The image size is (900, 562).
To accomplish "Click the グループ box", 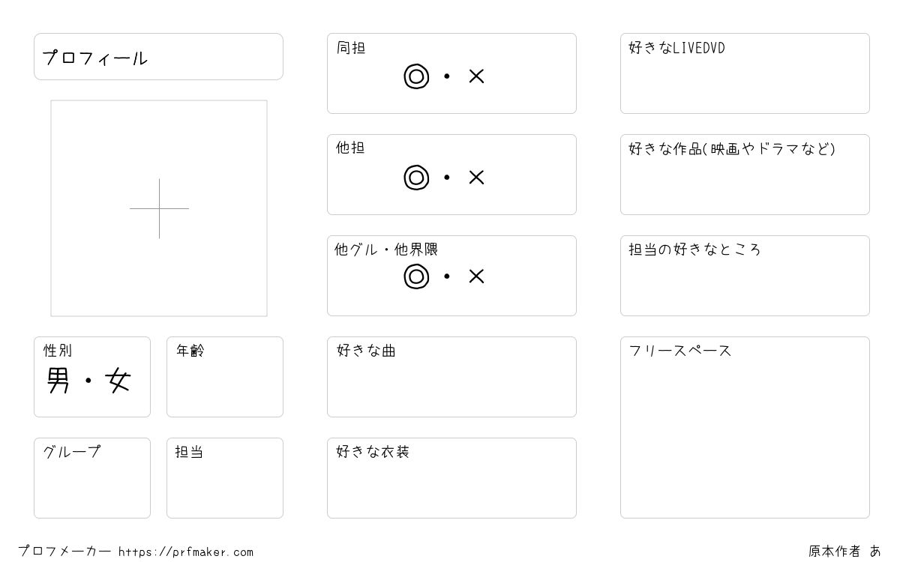I will 92,478.
